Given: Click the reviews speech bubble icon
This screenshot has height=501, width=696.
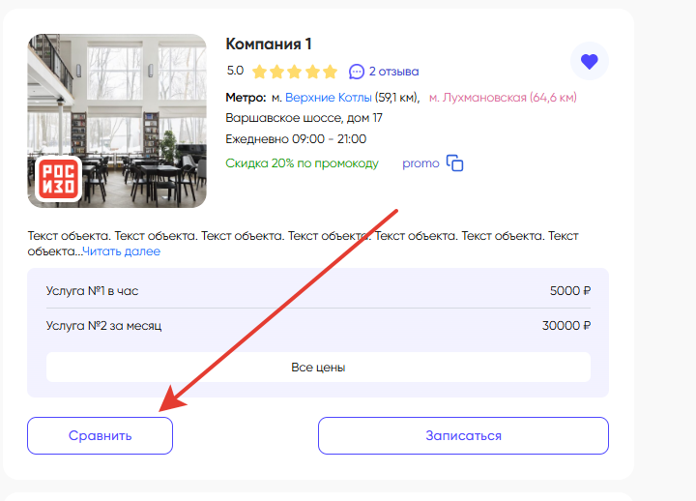Looking at the screenshot, I should coord(357,72).
